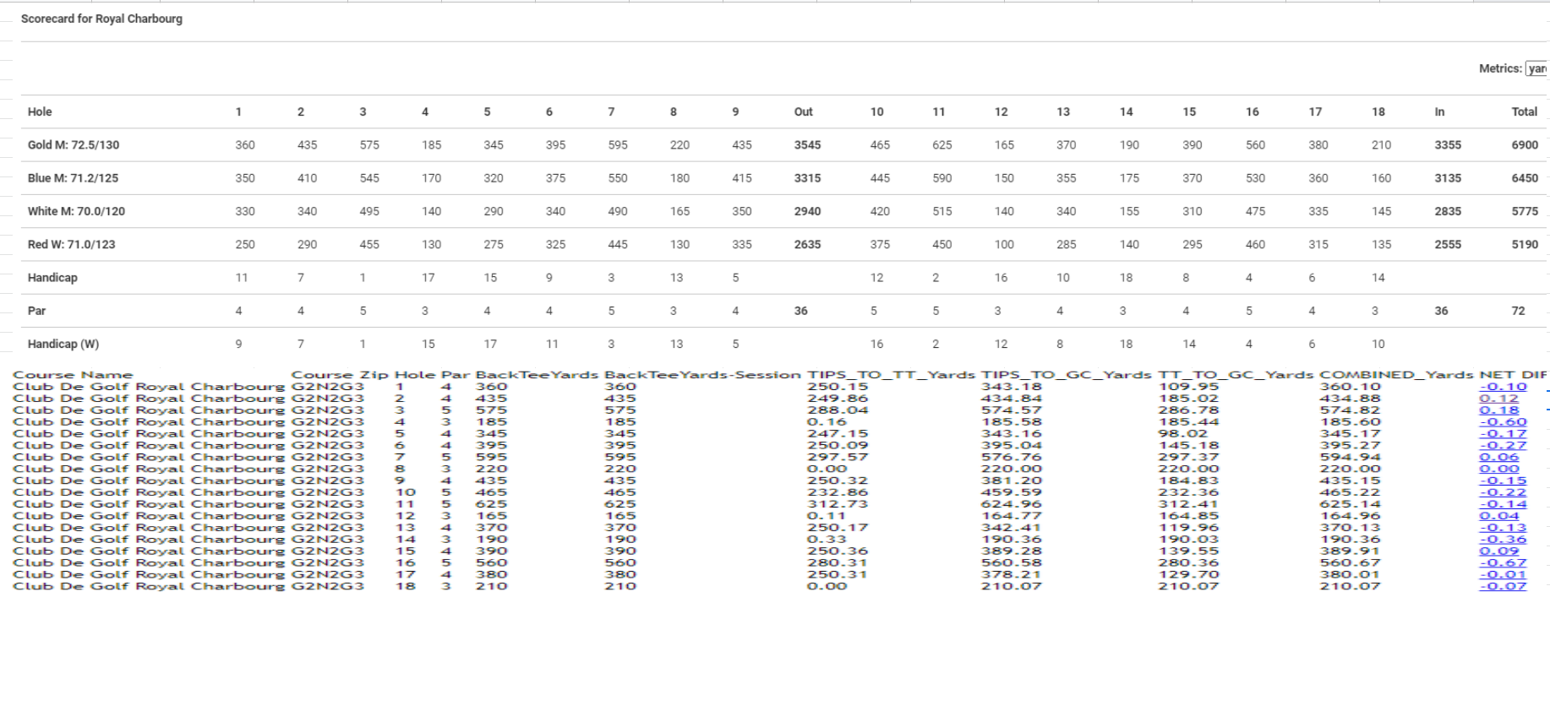Click the Red In value 2555
The width and height of the screenshot is (1550, 722).
click(1448, 245)
